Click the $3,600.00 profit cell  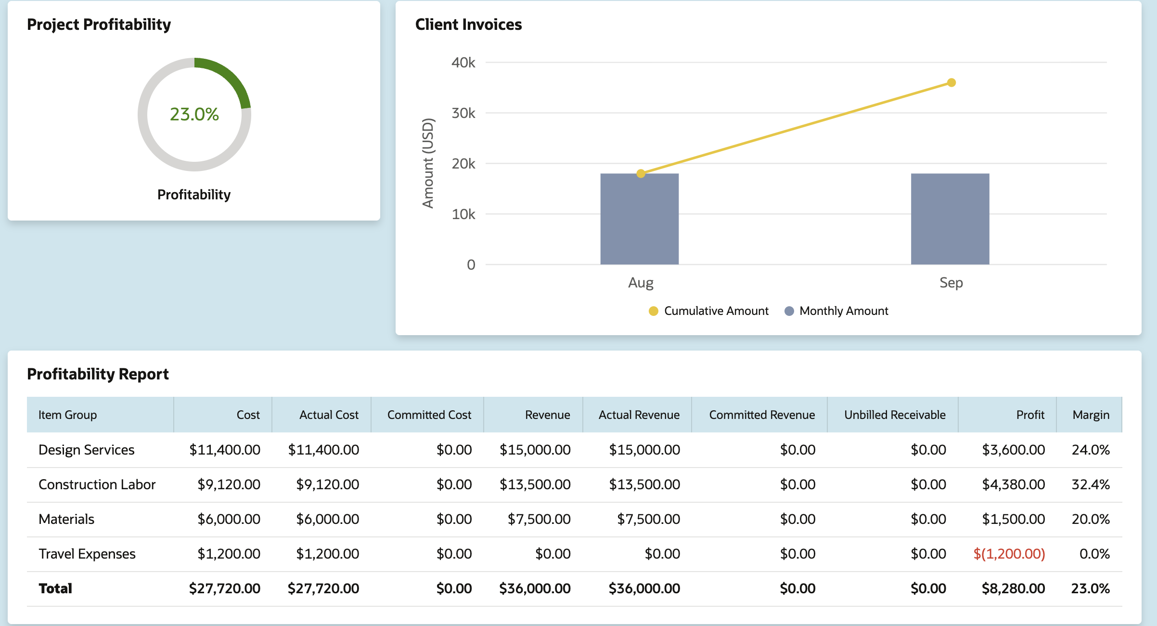tap(1013, 450)
